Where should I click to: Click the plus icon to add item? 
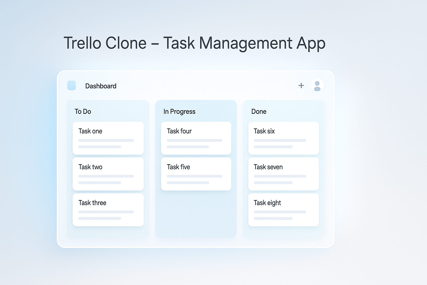point(301,85)
